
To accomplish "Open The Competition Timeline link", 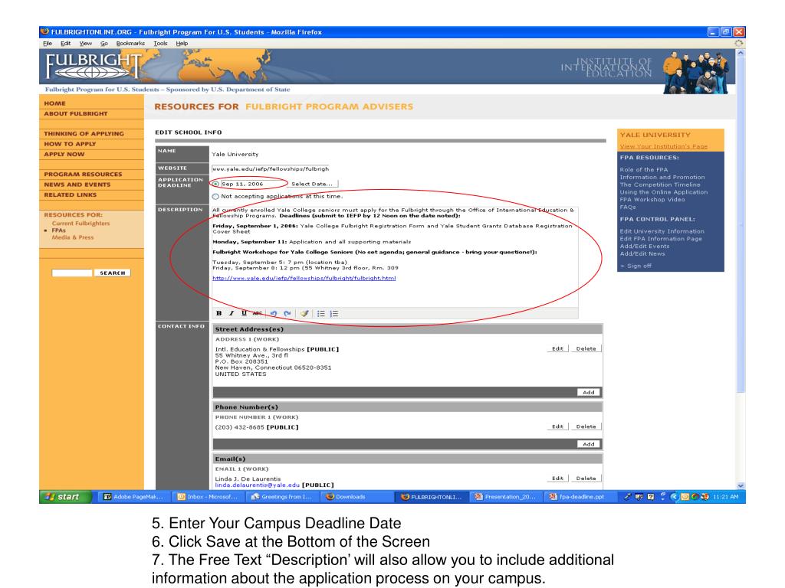I will point(660,185).
